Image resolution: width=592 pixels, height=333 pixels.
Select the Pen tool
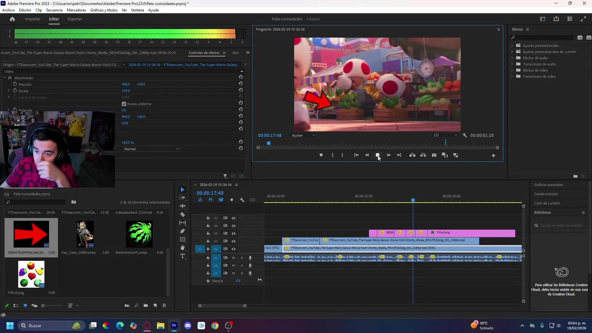click(x=182, y=231)
